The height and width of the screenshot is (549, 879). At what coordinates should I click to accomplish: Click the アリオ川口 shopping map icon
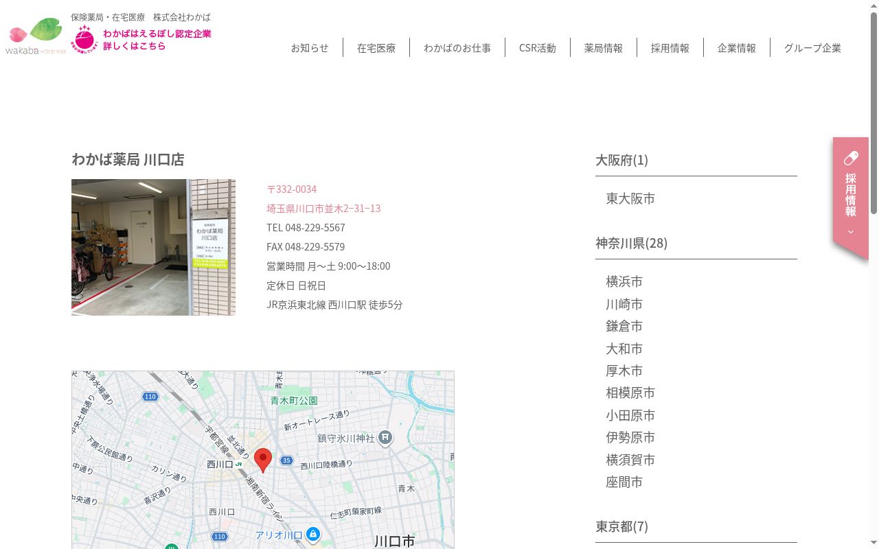[313, 535]
